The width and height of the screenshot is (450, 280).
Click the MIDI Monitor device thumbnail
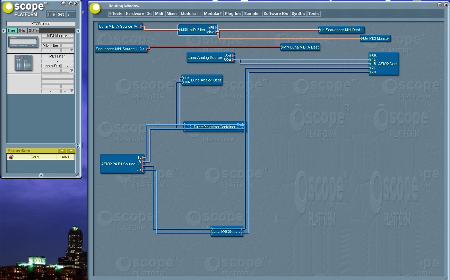pos(23,42)
